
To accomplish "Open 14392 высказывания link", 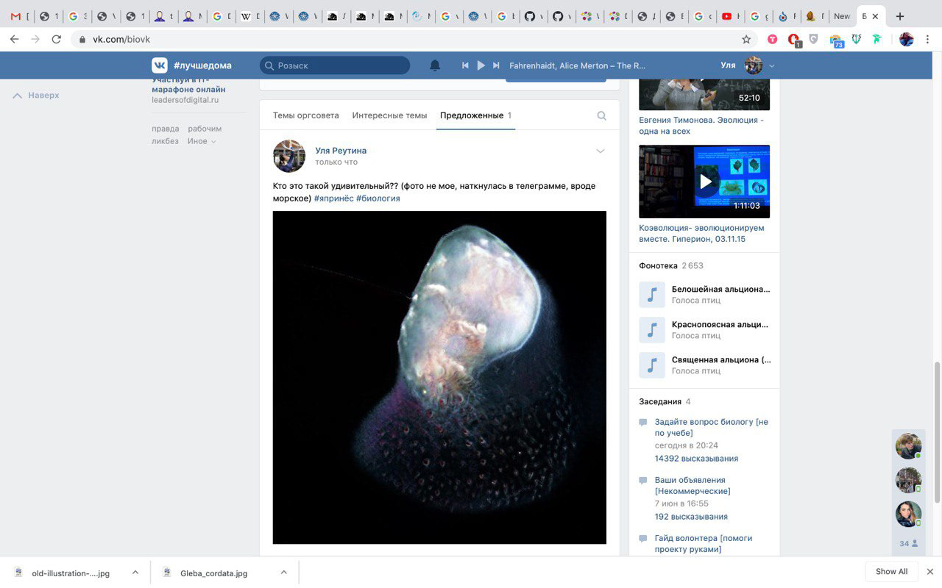I will 696,458.
